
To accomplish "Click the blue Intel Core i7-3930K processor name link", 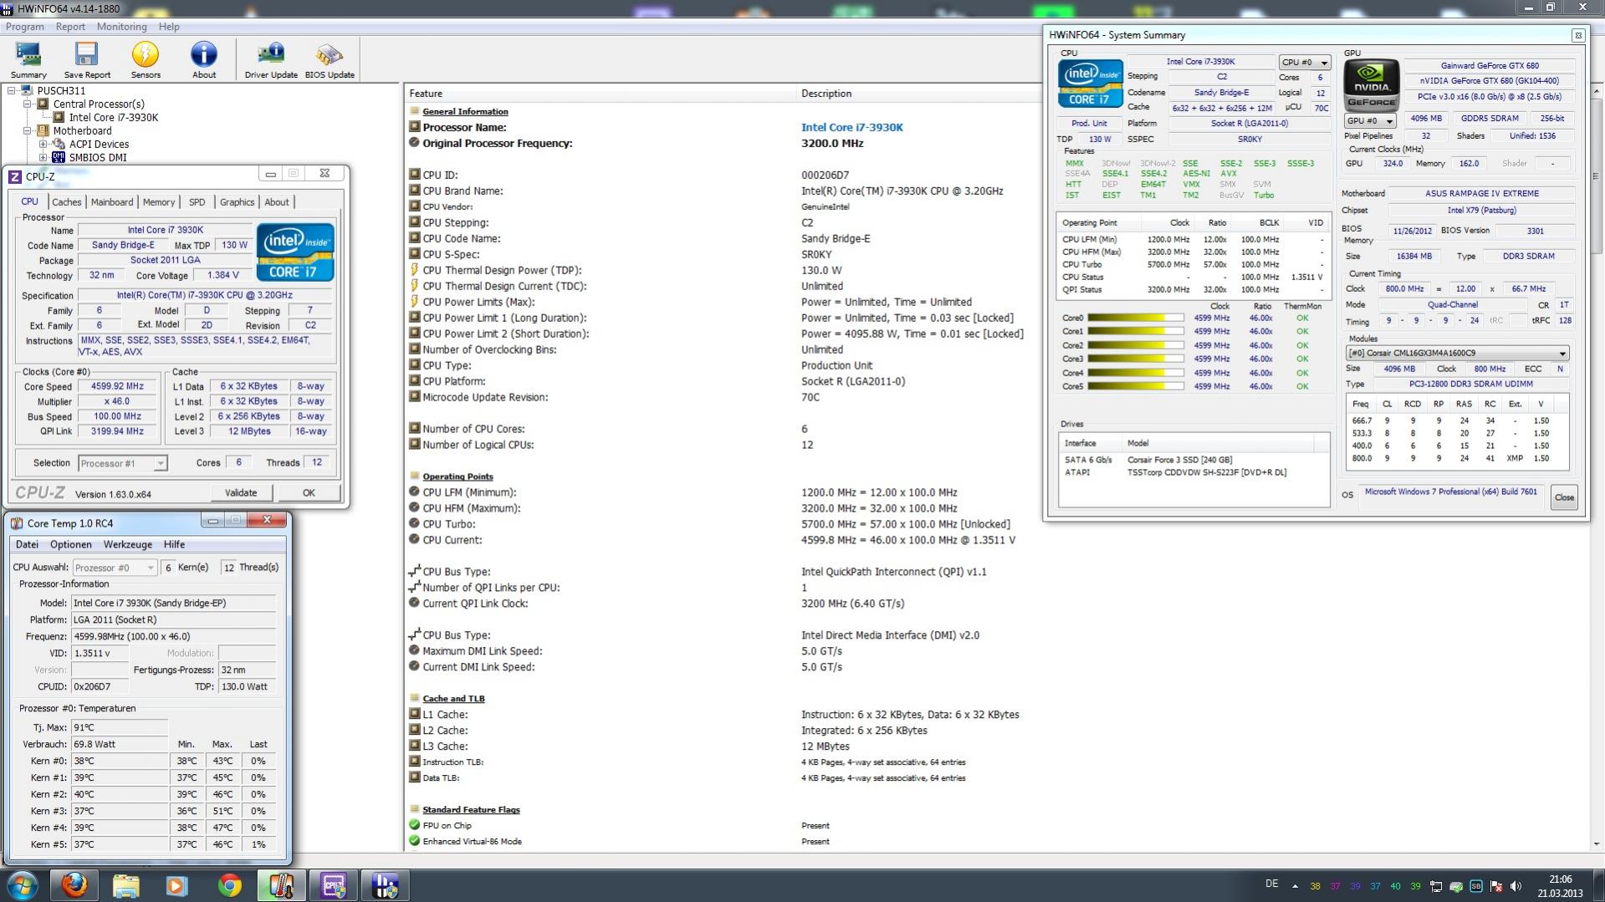I will click(x=851, y=128).
